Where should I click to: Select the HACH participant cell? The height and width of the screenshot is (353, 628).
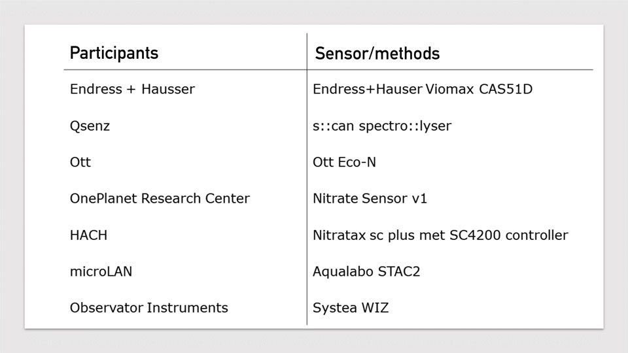click(88, 235)
